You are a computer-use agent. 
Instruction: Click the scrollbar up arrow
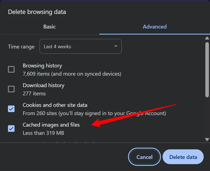click(207, 38)
